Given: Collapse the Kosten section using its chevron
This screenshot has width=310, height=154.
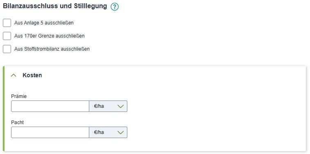Looking at the screenshot, I should [x=14, y=75].
